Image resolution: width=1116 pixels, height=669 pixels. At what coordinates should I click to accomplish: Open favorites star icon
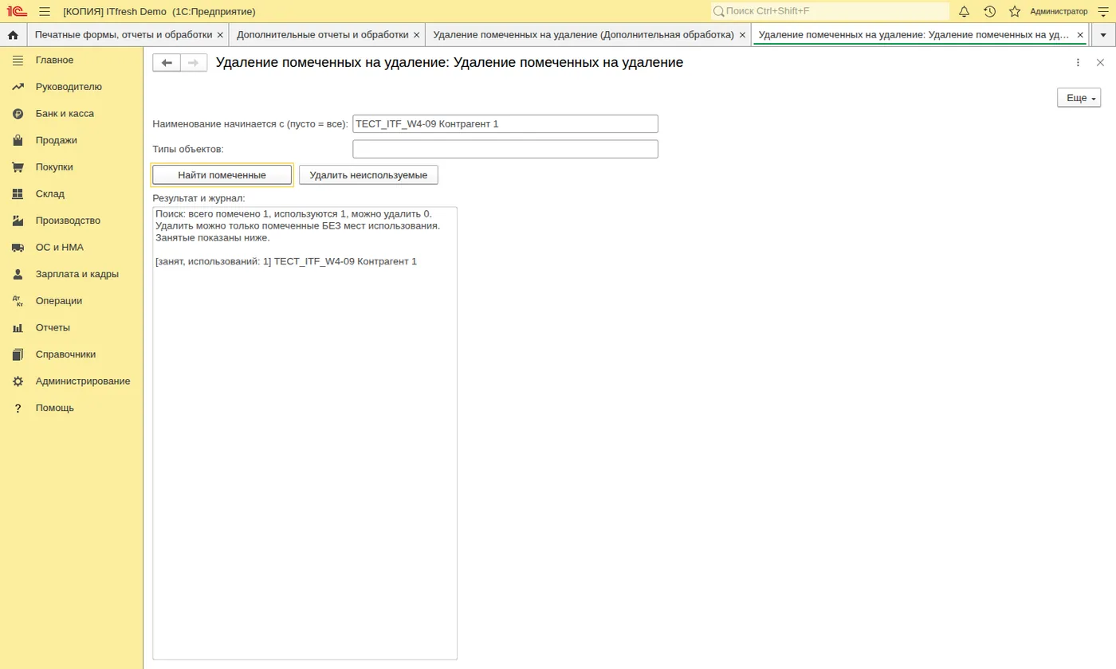pyautogui.click(x=1015, y=11)
